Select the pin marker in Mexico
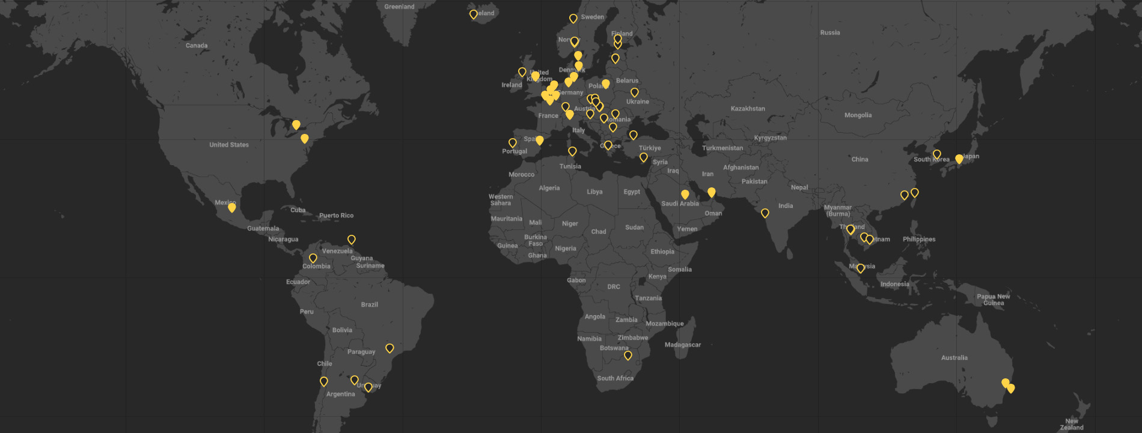 coord(232,208)
